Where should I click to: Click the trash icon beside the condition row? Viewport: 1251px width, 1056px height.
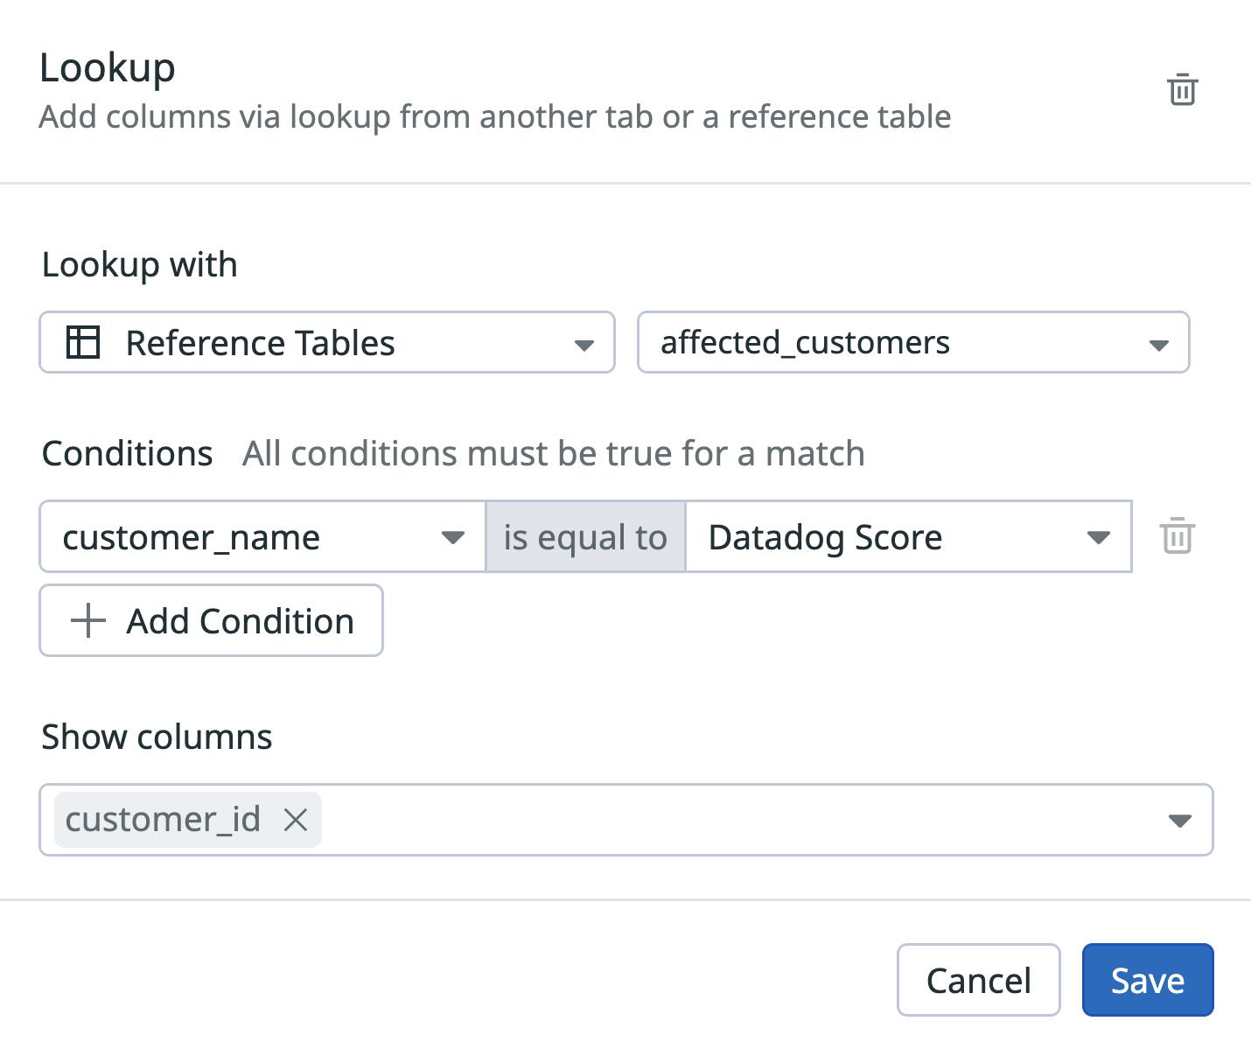click(1178, 536)
